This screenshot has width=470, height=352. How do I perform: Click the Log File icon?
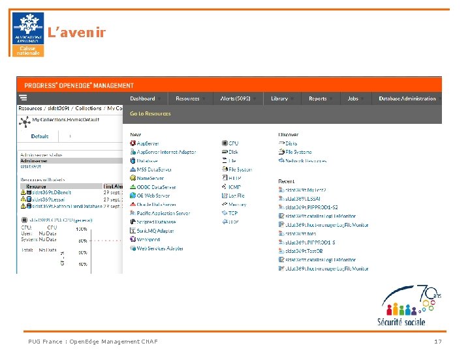point(225,196)
